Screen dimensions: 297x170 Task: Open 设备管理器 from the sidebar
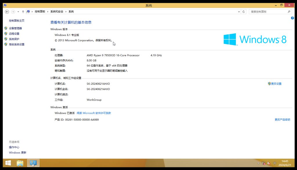coord(15,28)
